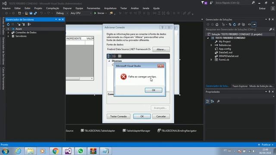Open WhatsApp from the taskbar
The width and height of the screenshot is (276, 155).
click(x=81, y=151)
